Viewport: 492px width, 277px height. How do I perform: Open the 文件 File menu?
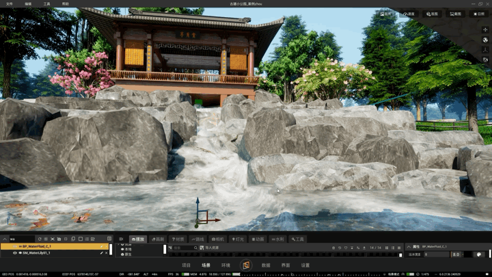[10, 4]
